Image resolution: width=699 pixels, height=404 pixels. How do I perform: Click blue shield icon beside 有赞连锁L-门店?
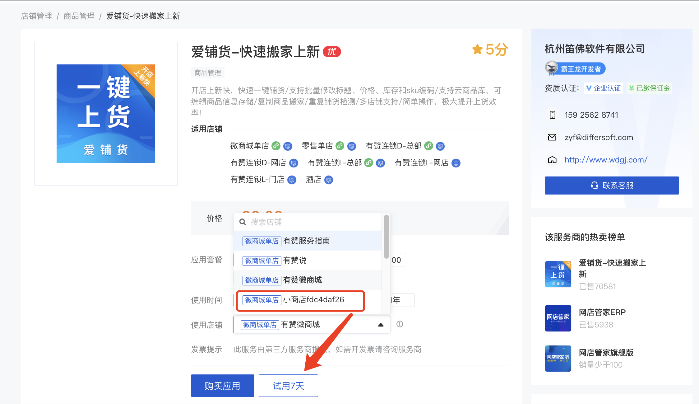pos(292,180)
